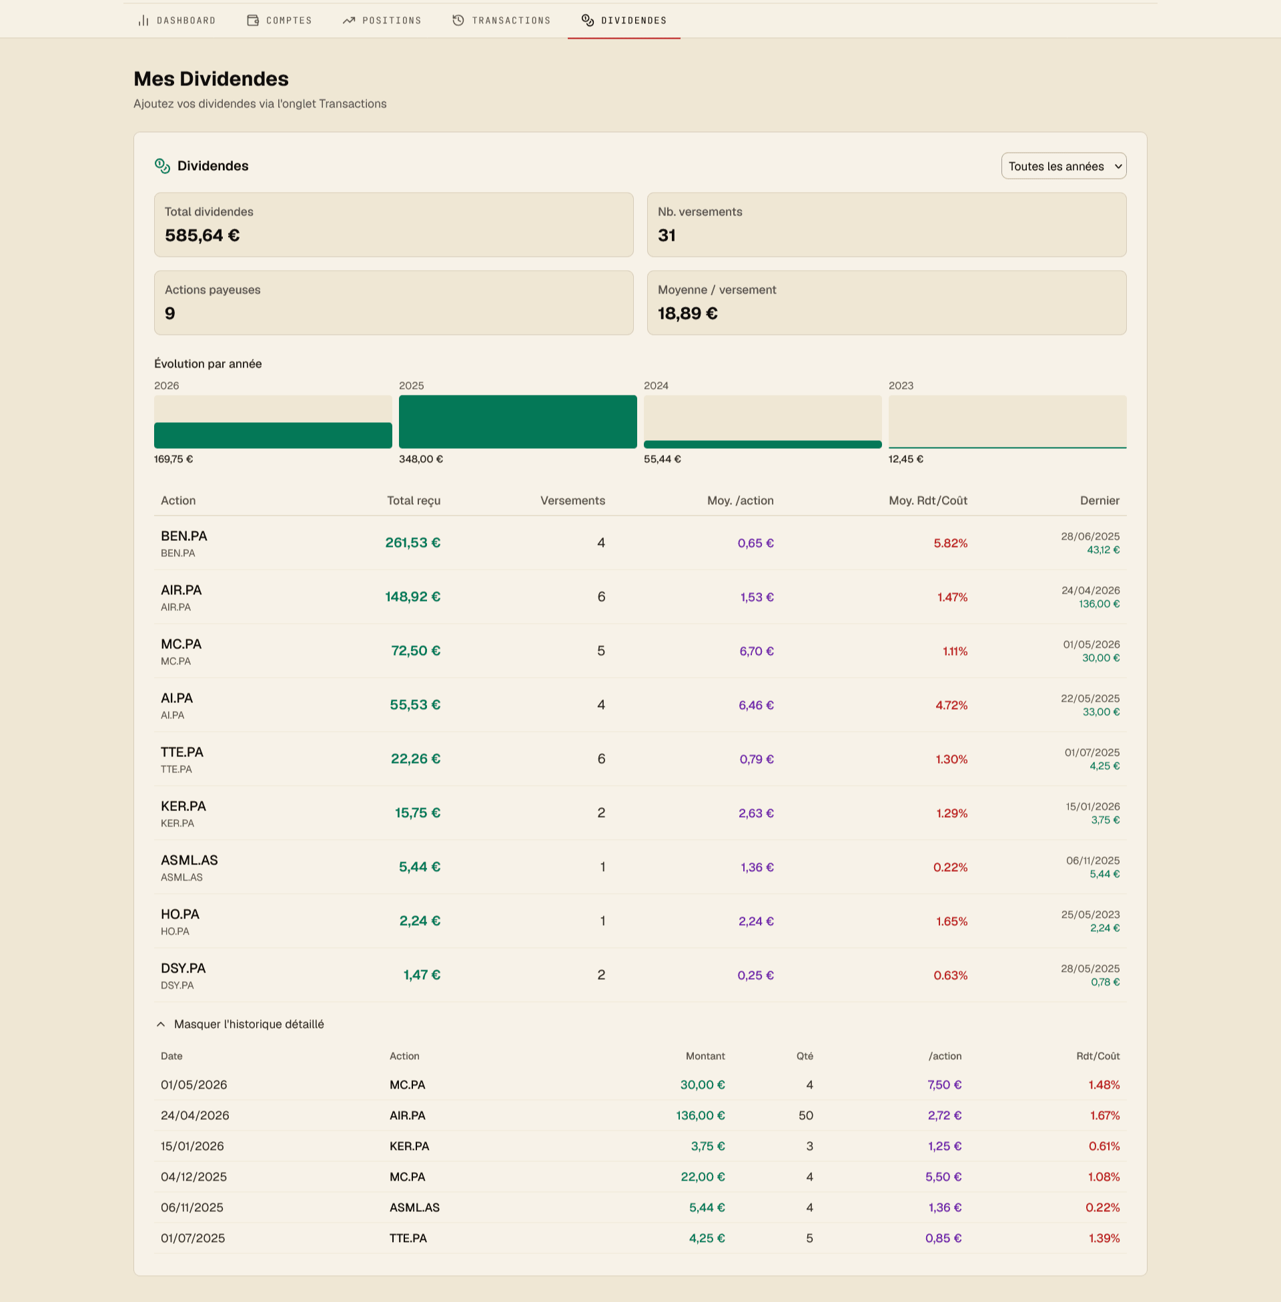Screen dimensions: 1281x1302
Task: Click the 169,75 € amount under 2026
Action: click(x=173, y=460)
